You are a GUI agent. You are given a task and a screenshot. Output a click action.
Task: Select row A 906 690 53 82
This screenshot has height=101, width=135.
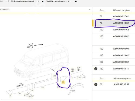[x=114, y=39]
